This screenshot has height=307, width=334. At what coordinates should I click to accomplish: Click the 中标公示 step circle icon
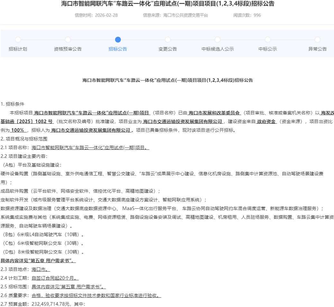pyautogui.click(x=267, y=40)
